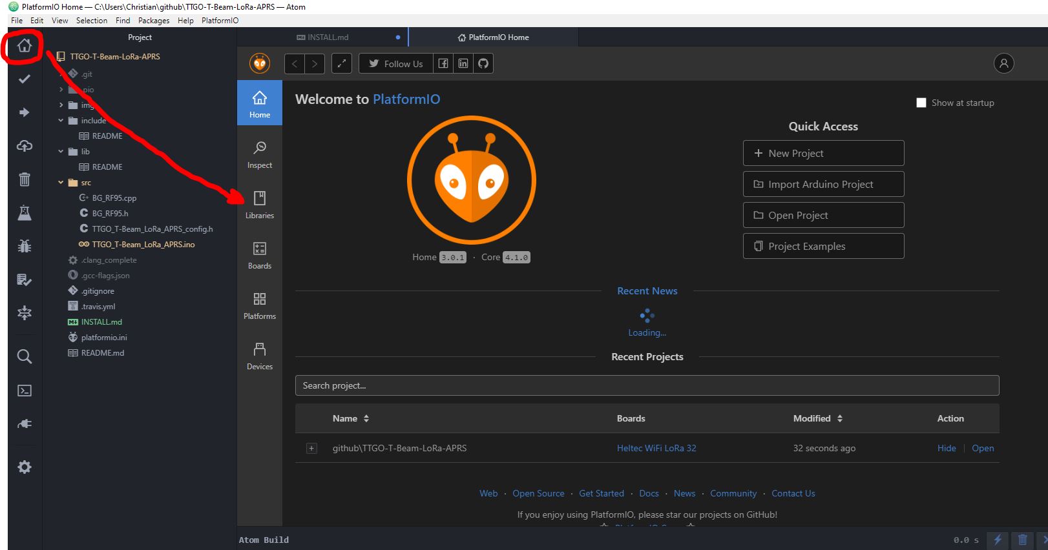The width and height of the screenshot is (1048, 550).
Task: Collapse the include folder
Action: (x=61, y=121)
